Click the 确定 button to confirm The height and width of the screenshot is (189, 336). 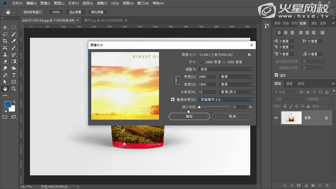click(189, 116)
